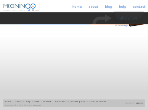Open the footer contact link
This screenshot has height=110, width=148.
click(x=47, y=102)
